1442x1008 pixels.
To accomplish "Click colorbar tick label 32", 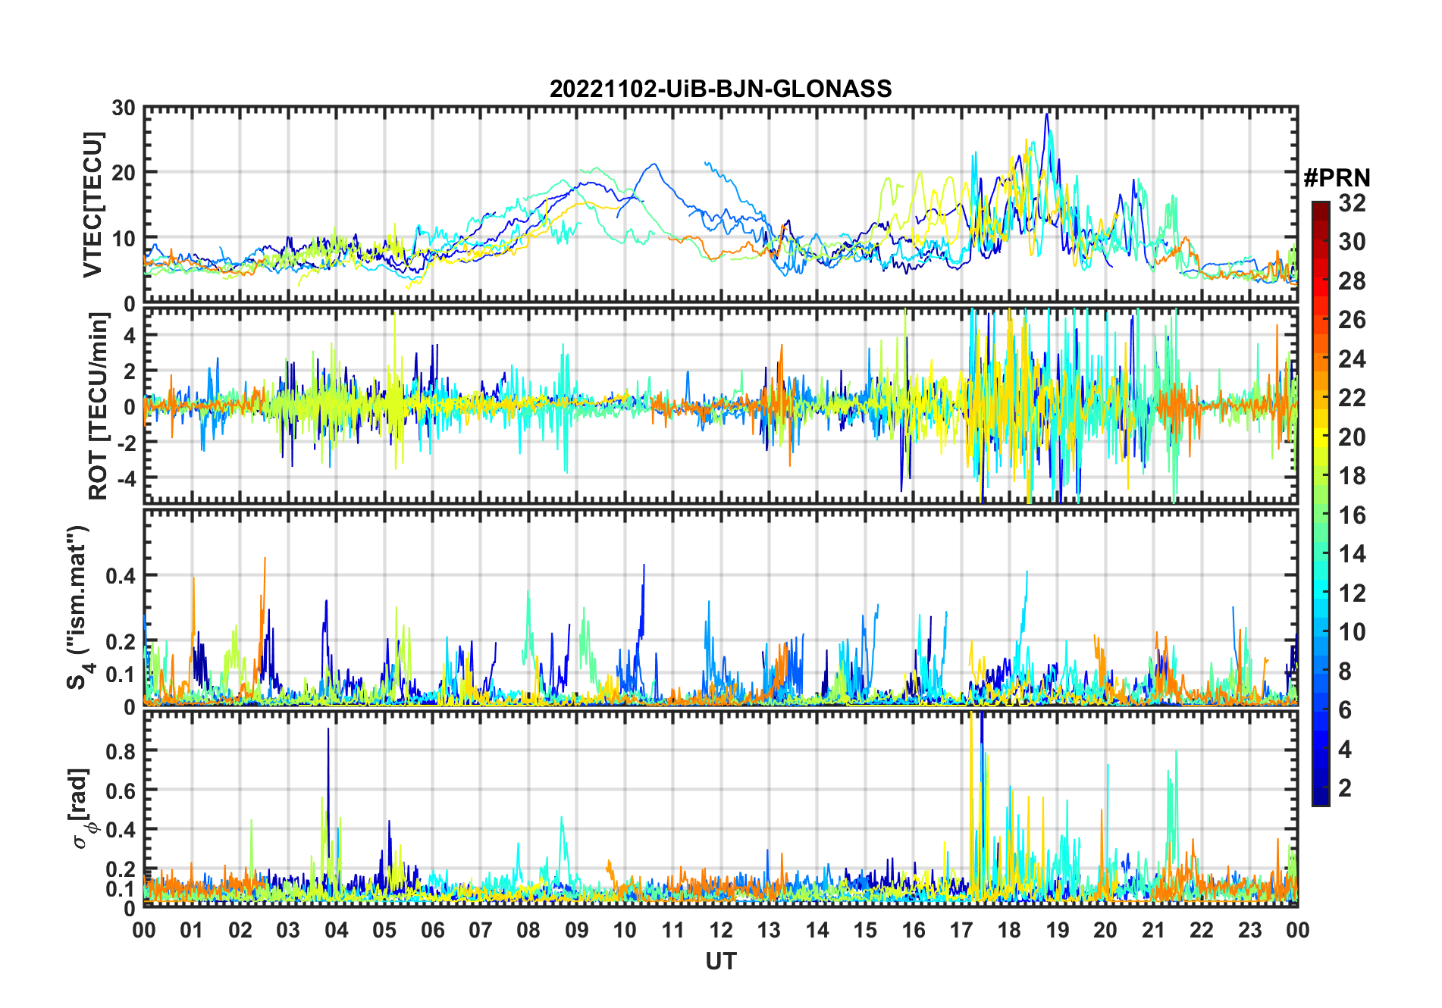I will pyautogui.click(x=1352, y=203).
